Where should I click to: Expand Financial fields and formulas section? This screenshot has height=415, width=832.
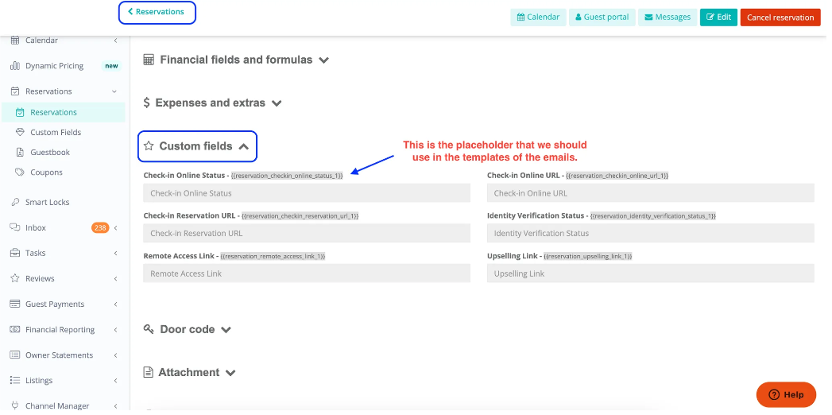[x=236, y=60]
